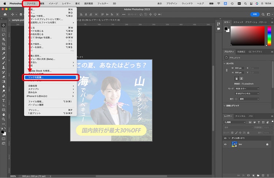Open the CC ライブラリ tab
This screenshot has height=178, width=274.
[x=255, y=52]
